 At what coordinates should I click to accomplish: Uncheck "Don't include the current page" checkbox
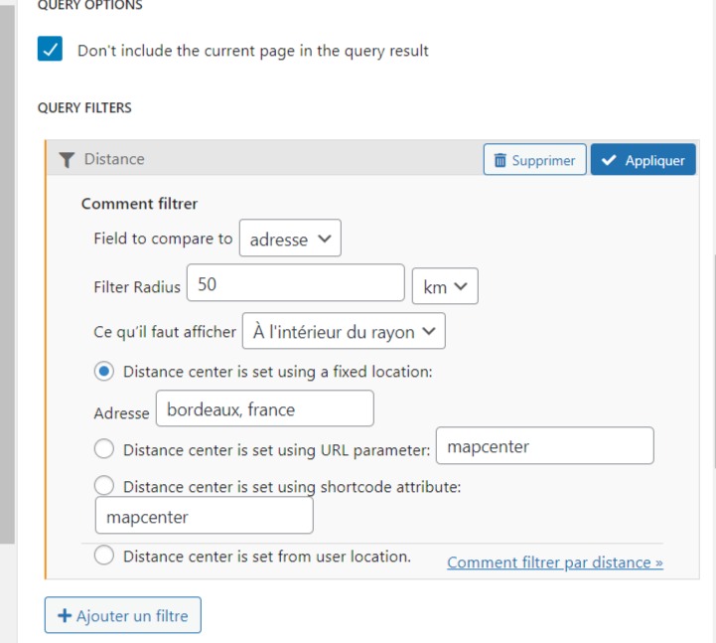(51, 49)
